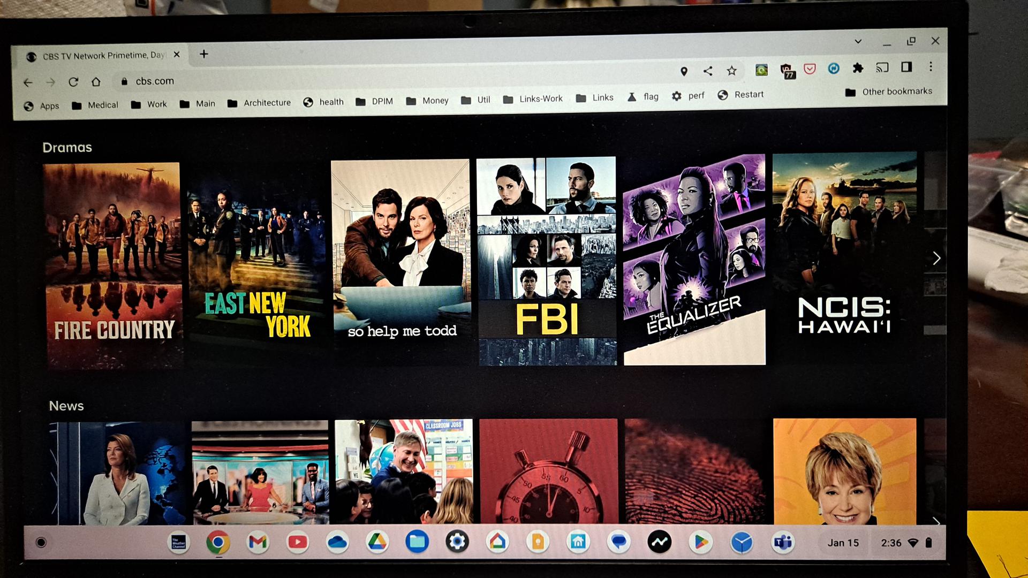Click the Home button in the toolbar
The width and height of the screenshot is (1028, 578).
point(96,82)
